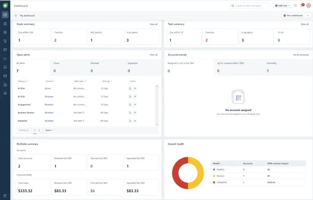Expand the Add new dropdown
313x200 pixels.
coord(282,5)
